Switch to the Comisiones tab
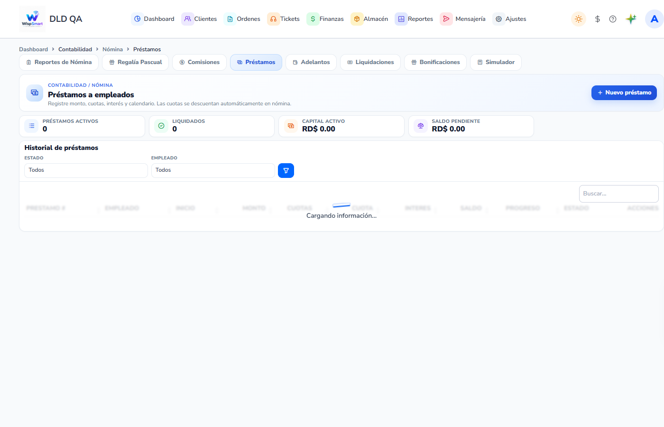 (x=199, y=62)
